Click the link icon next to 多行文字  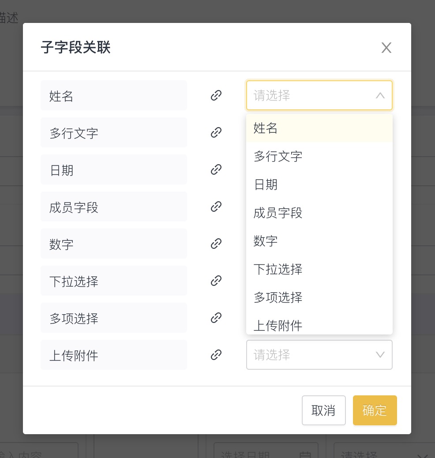click(x=216, y=132)
